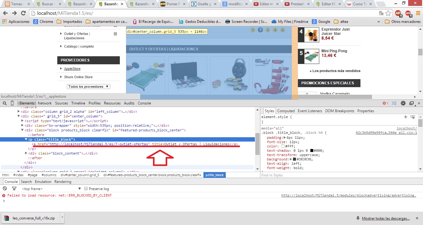423x225 pixels.
Task: Click the red error count indicator
Action: point(385,103)
